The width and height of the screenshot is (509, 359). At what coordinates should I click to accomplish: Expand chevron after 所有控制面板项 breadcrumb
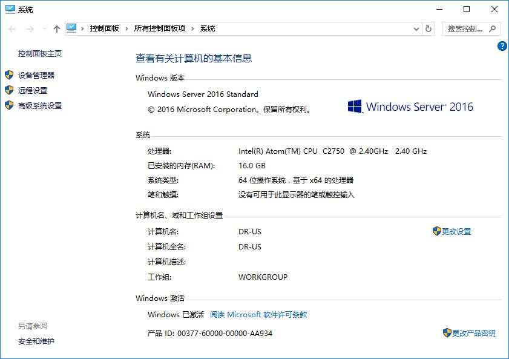[192, 28]
